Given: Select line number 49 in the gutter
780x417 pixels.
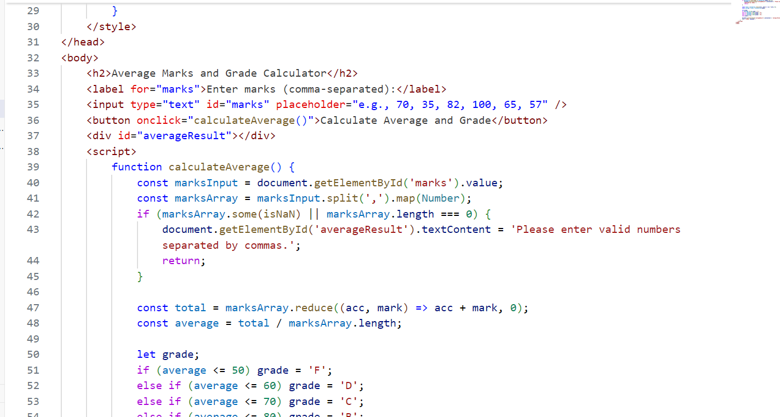Looking at the screenshot, I should [33, 339].
